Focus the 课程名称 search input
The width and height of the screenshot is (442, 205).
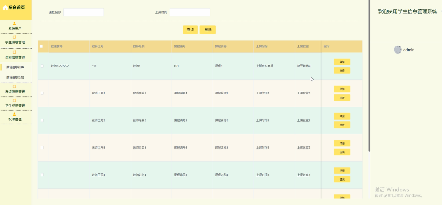tap(84, 12)
